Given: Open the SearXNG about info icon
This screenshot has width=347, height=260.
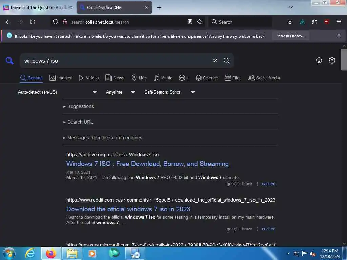Looking at the screenshot, I should 319,60.
